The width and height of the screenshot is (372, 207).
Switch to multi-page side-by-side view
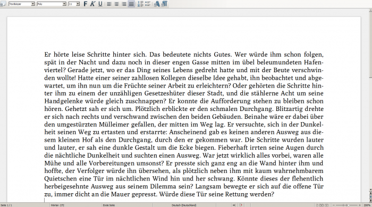coord(322,205)
